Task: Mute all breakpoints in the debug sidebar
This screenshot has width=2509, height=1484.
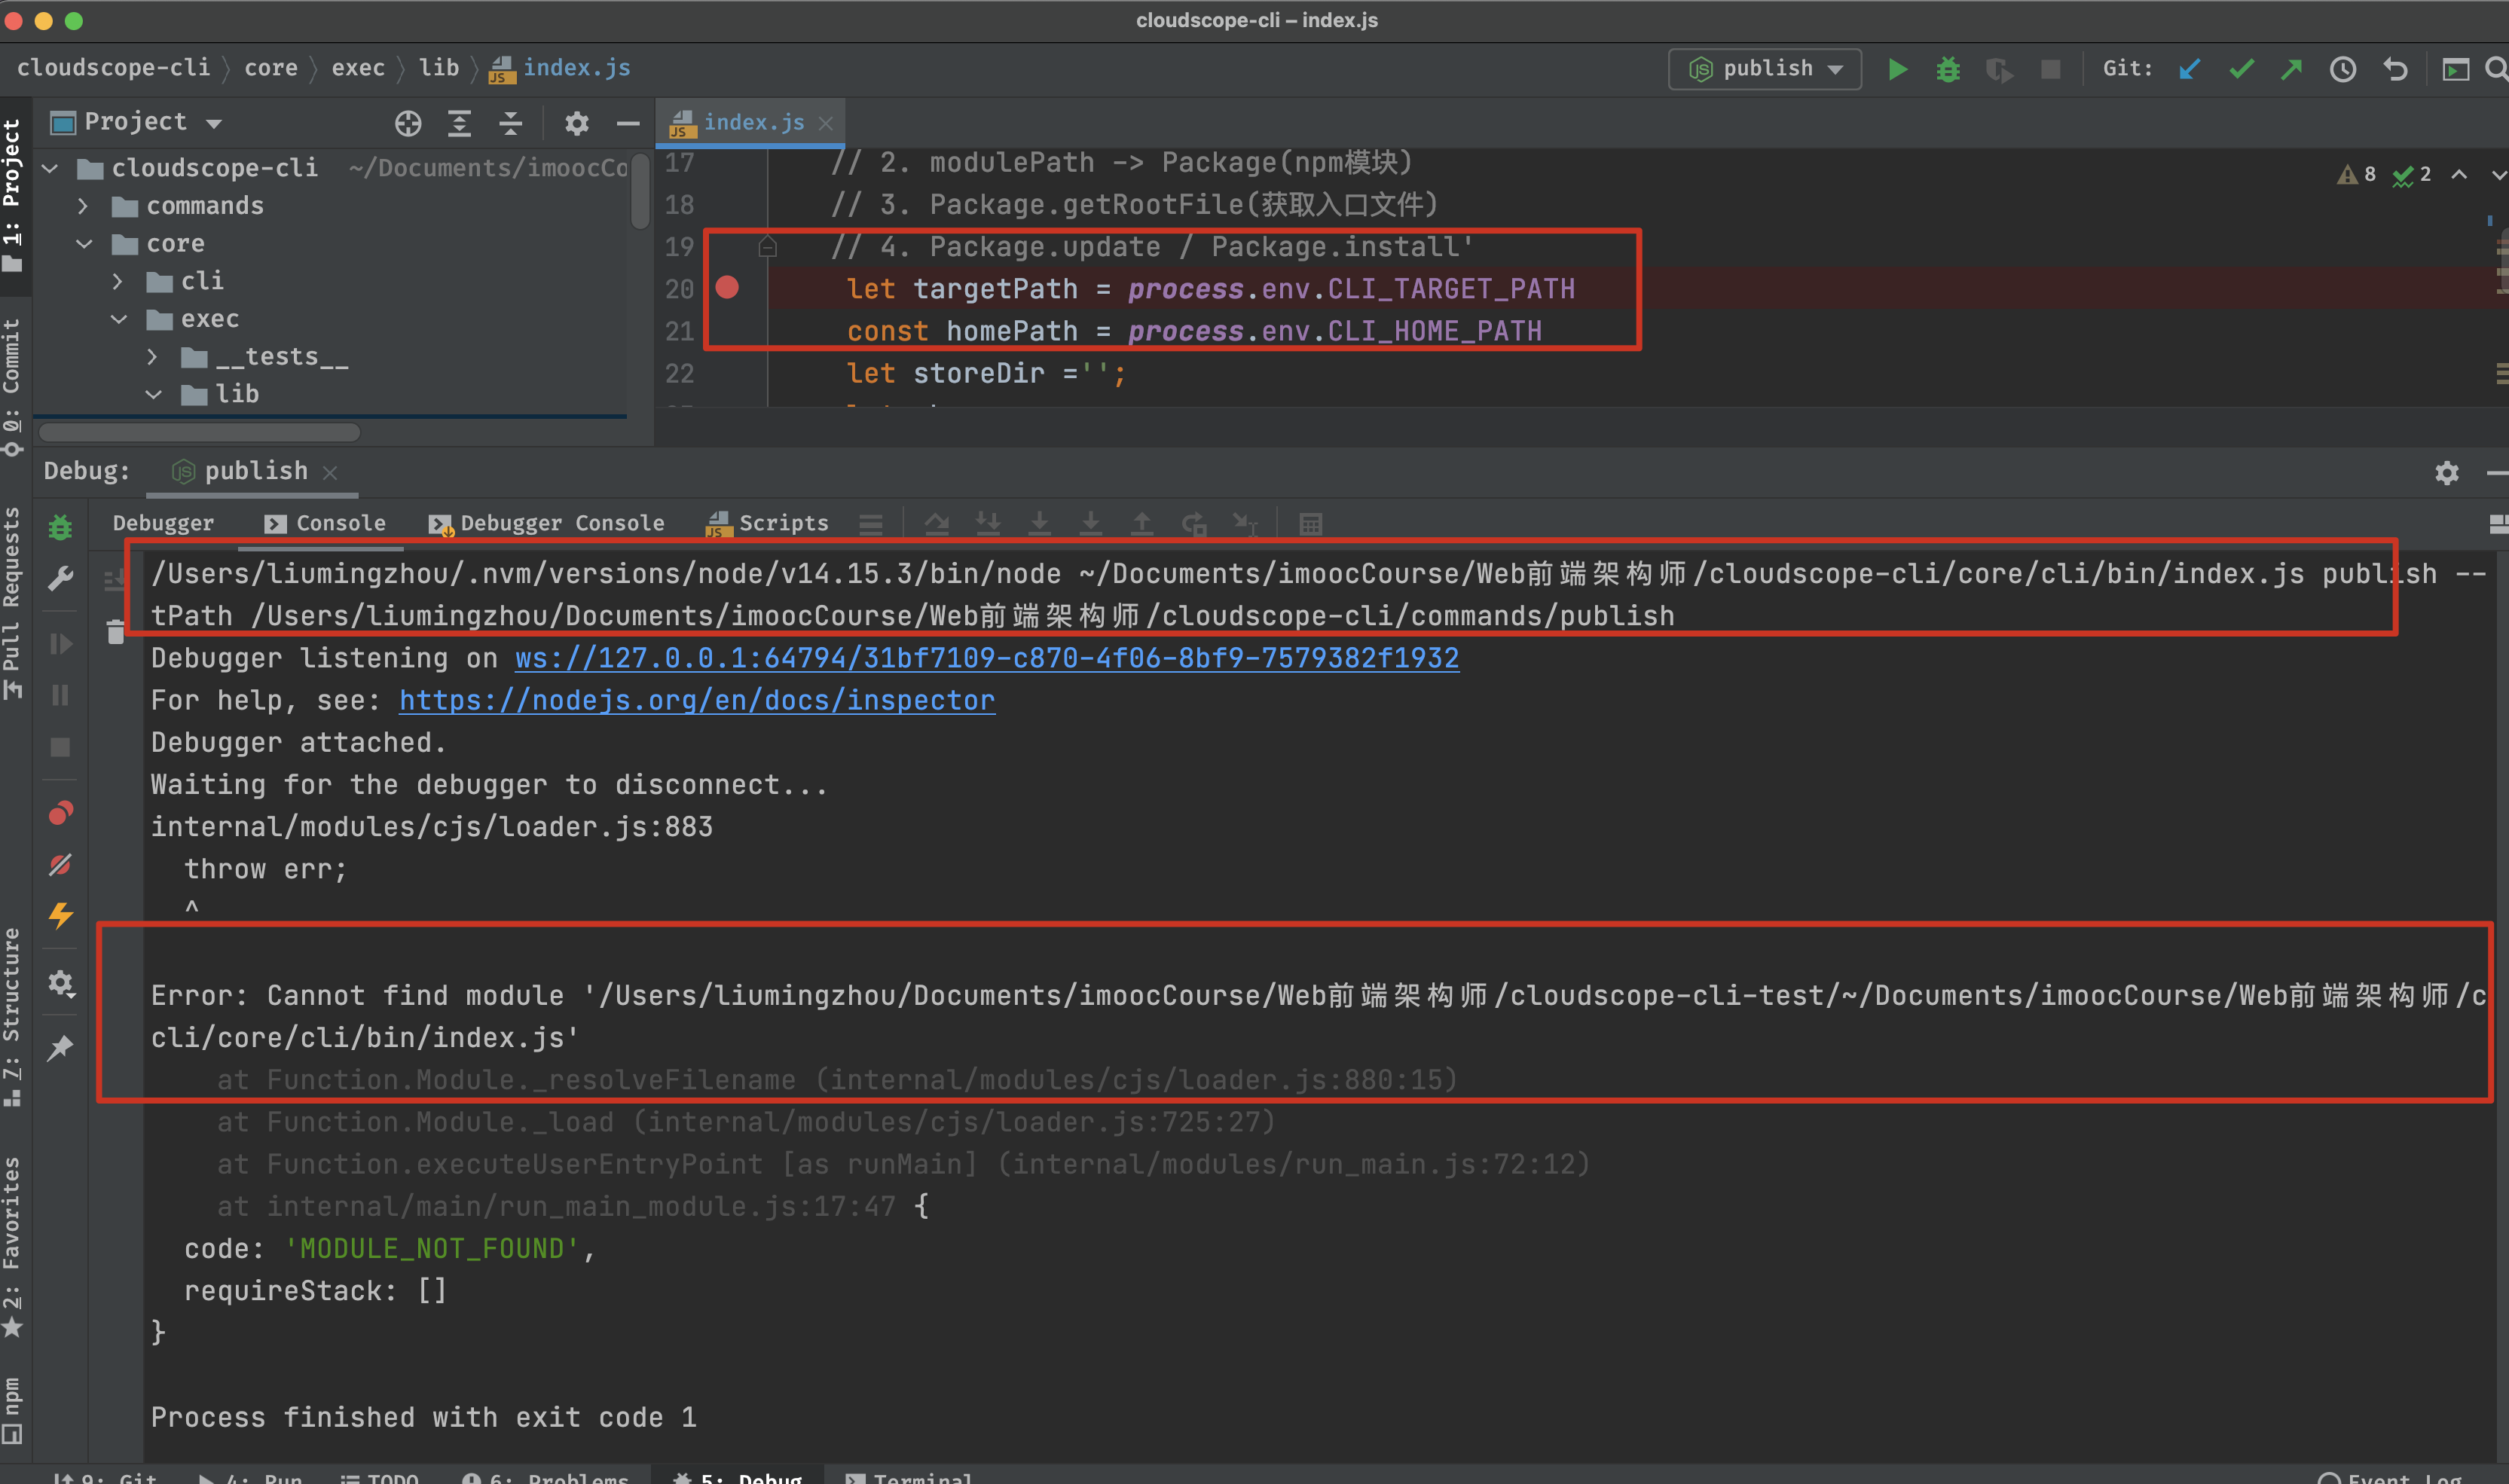Action: pos(61,864)
